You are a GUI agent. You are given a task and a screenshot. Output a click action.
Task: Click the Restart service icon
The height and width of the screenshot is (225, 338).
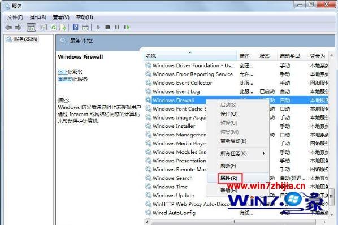[127, 27]
